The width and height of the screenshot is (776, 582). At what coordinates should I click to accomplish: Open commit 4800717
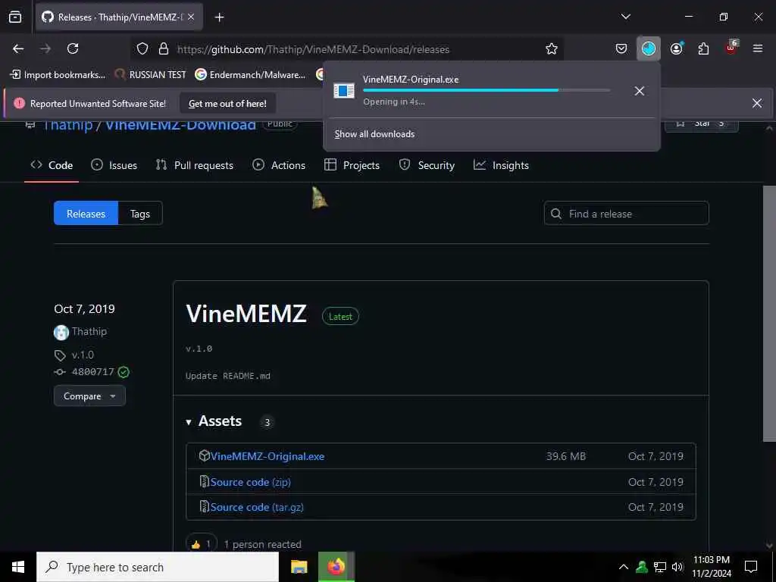92,371
